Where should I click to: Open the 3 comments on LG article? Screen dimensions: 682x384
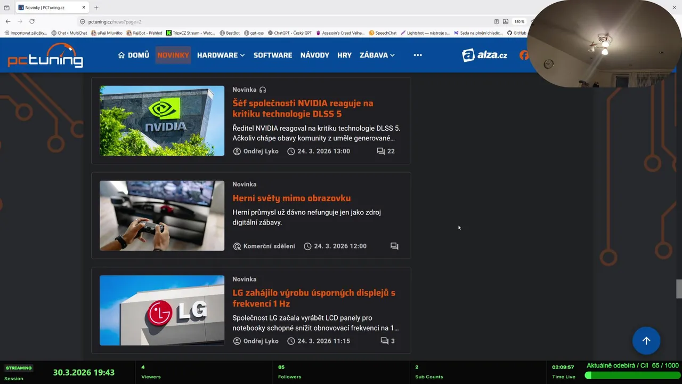pyautogui.click(x=387, y=341)
